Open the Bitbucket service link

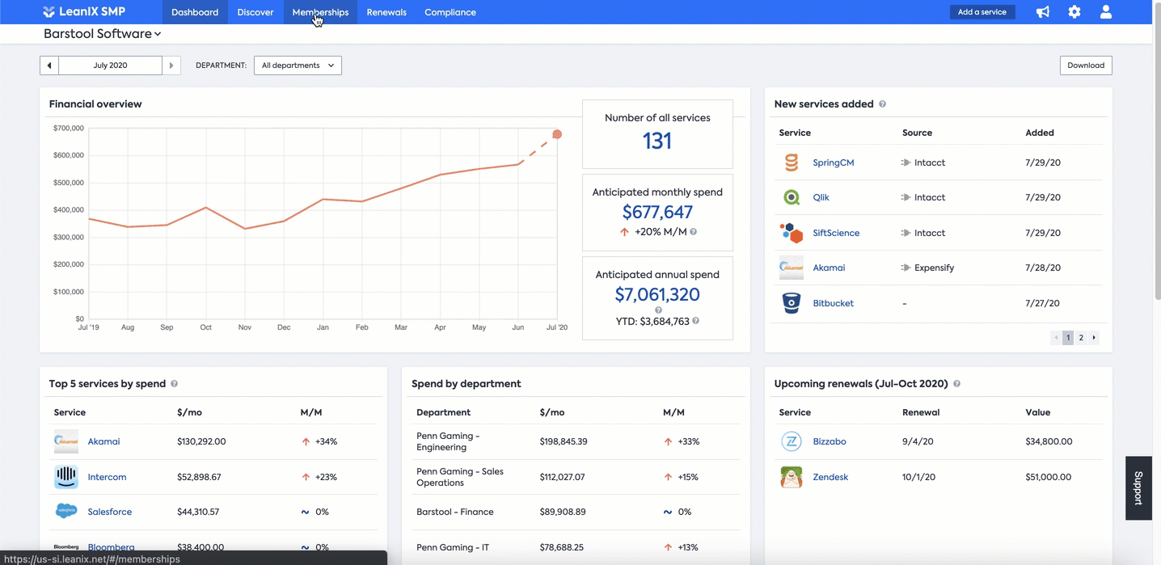tap(833, 303)
